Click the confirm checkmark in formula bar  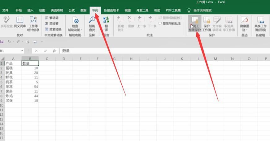(x=45, y=51)
